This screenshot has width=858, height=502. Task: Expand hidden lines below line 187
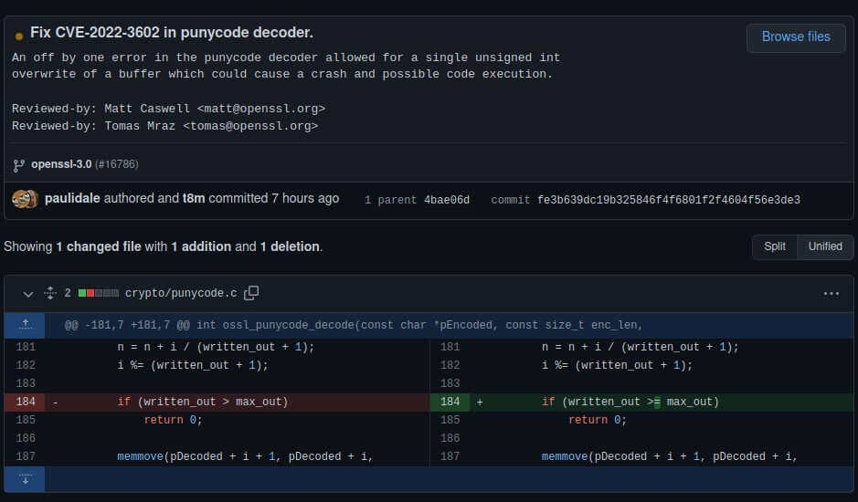pos(25,478)
